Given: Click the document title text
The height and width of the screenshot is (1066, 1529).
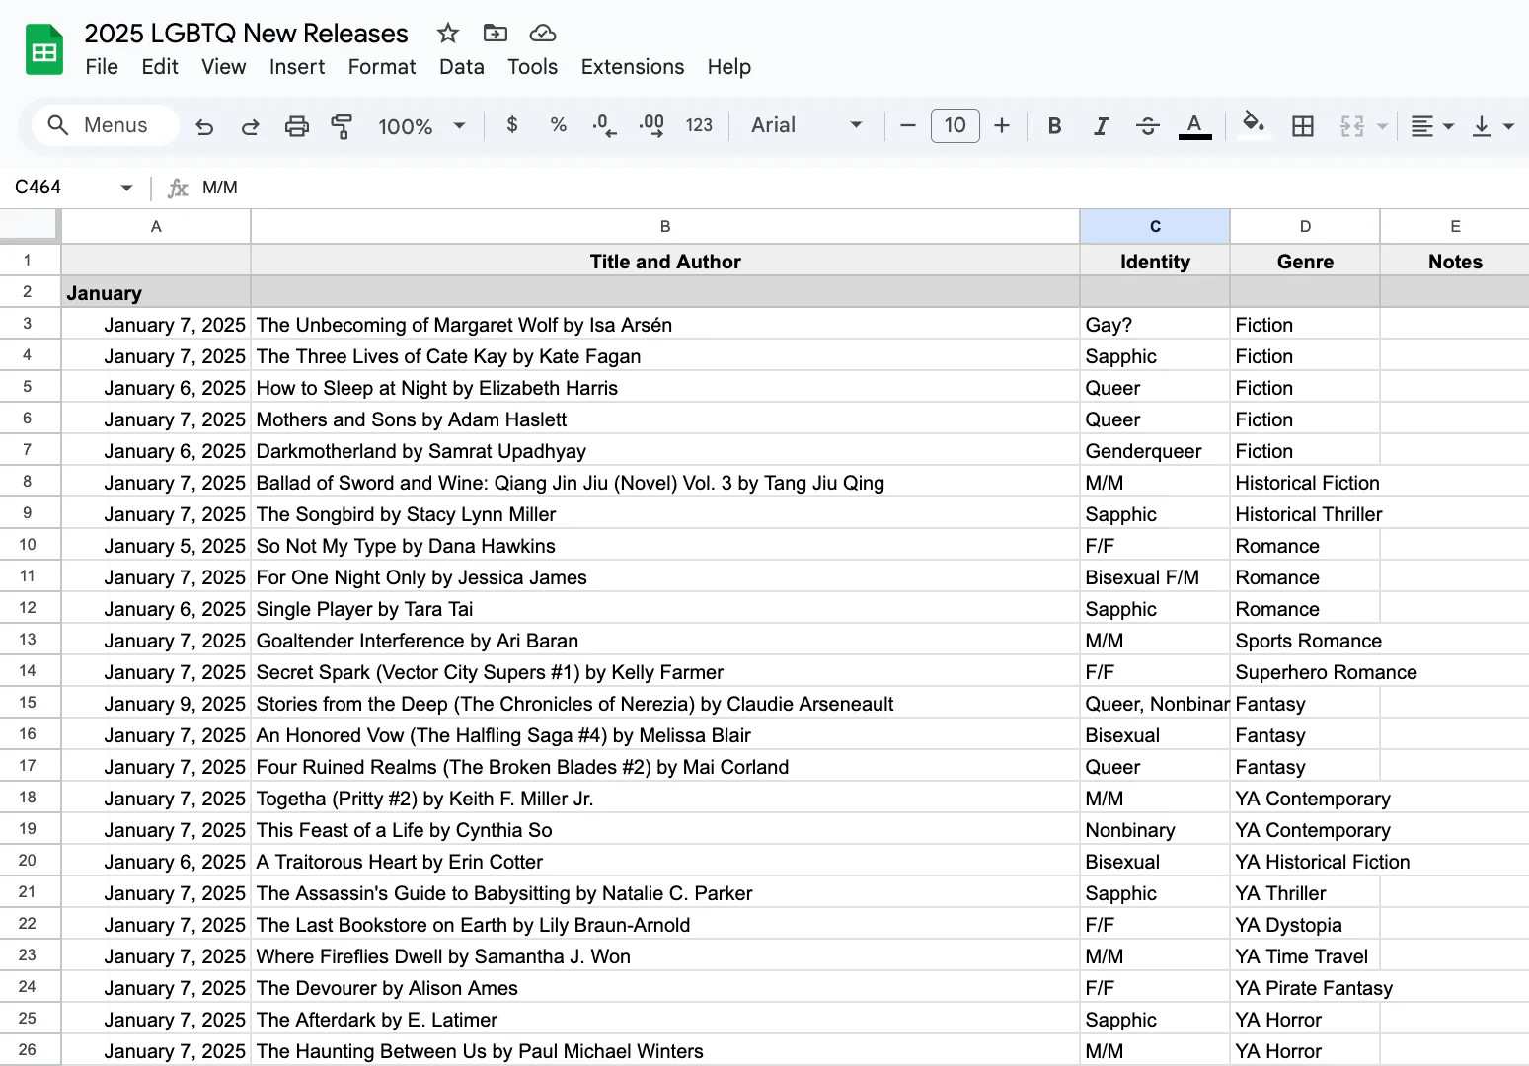Looking at the screenshot, I should tap(247, 34).
